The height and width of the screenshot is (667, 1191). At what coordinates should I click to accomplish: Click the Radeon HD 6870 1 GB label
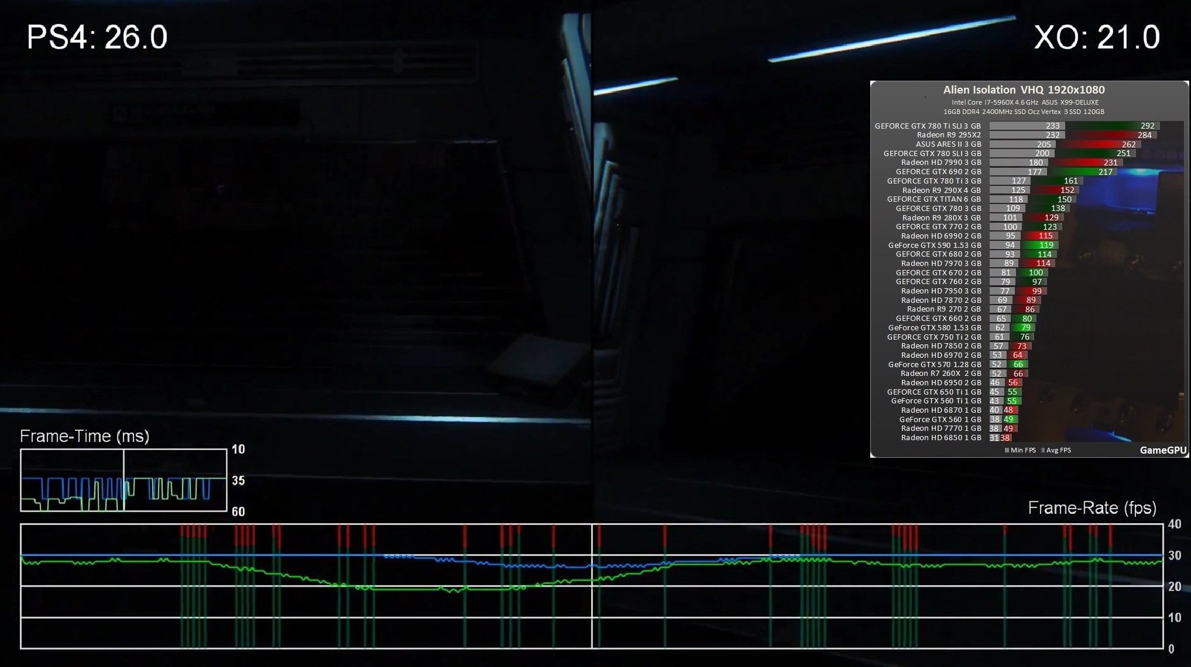click(x=941, y=410)
